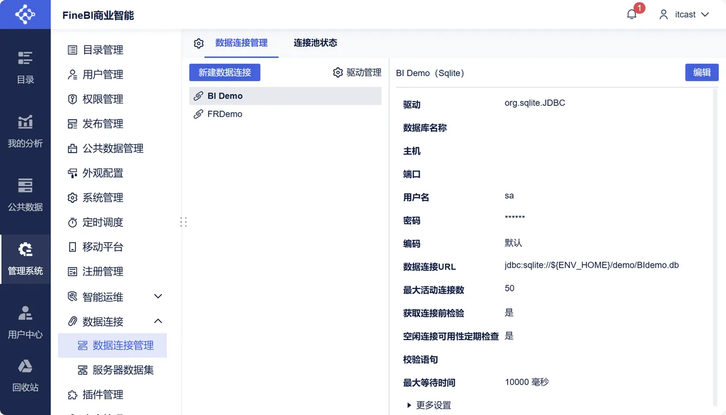Click the 定时调度 clock icon
Image resolution: width=726 pixels, height=415 pixels.
point(73,222)
